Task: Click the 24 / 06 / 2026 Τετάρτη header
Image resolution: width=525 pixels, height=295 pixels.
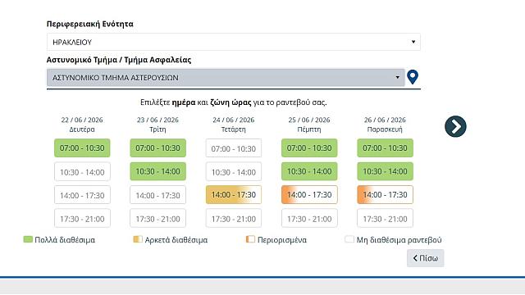Action: pos(233,125)
